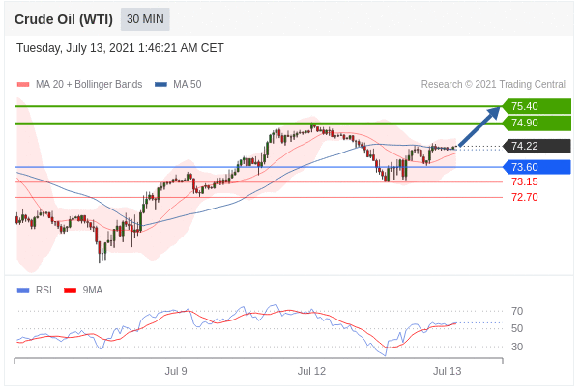Select the 74.90 green resistance price tag
The image size is (581, 390).
(x=536, y=123)
